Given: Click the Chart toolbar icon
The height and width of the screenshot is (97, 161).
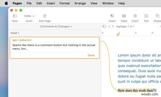Looking at the screenshot, I should pos(135,16).
